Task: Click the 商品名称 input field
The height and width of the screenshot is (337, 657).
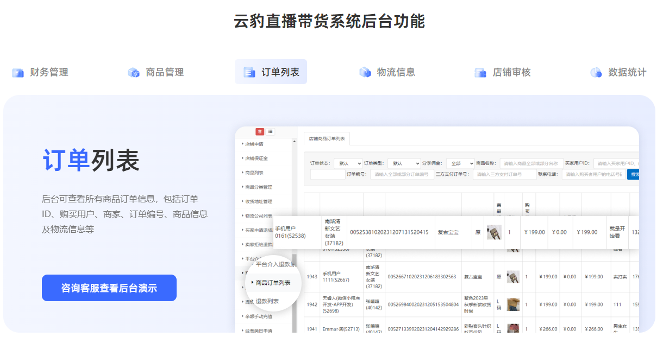Action: 531,163
